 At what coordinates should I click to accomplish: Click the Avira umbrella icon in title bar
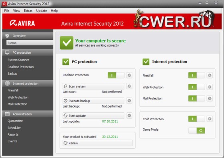(4, 4)
